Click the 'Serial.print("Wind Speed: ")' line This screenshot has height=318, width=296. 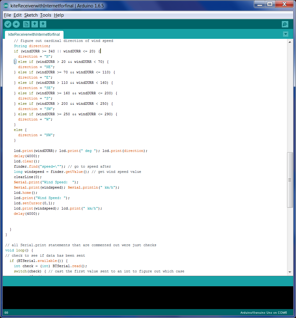(x=46, y=182)
